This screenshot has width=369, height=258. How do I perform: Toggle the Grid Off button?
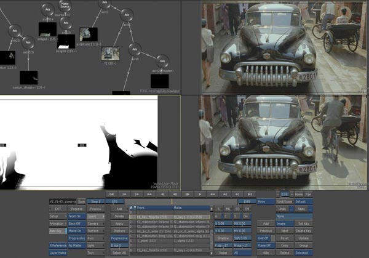(264, 238)
